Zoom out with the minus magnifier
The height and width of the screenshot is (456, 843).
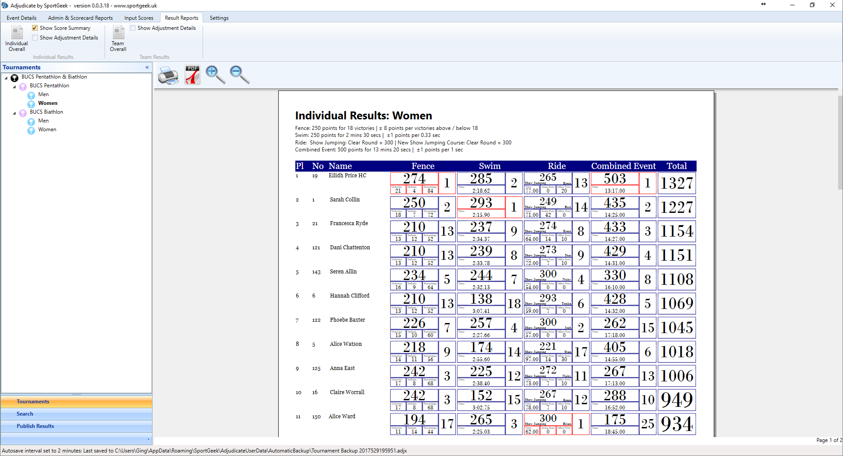tap(240, 75)
